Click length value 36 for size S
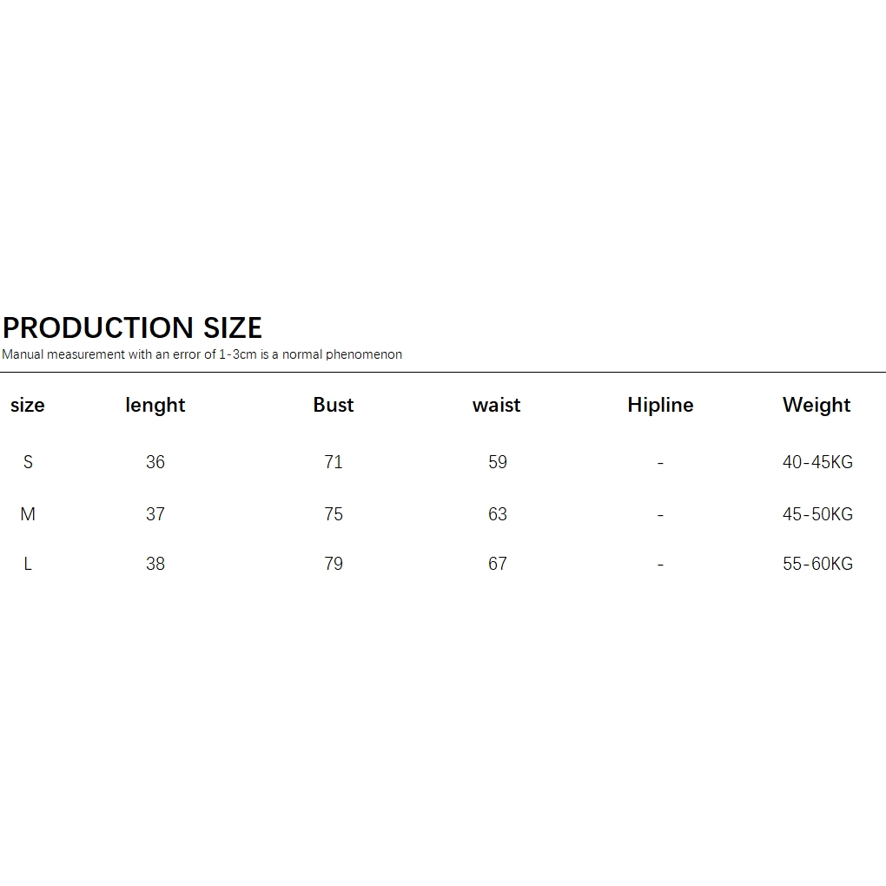Image resolution: width=886 pixels, height=886 pixels. click(x=155, y=462)
